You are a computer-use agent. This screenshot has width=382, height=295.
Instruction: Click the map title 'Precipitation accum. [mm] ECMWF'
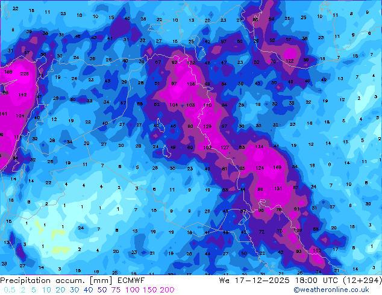point(72,281)
